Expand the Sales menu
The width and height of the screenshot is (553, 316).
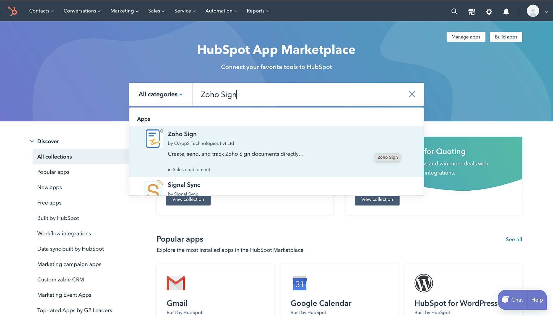pyautogui.click(x=156, y=11)
